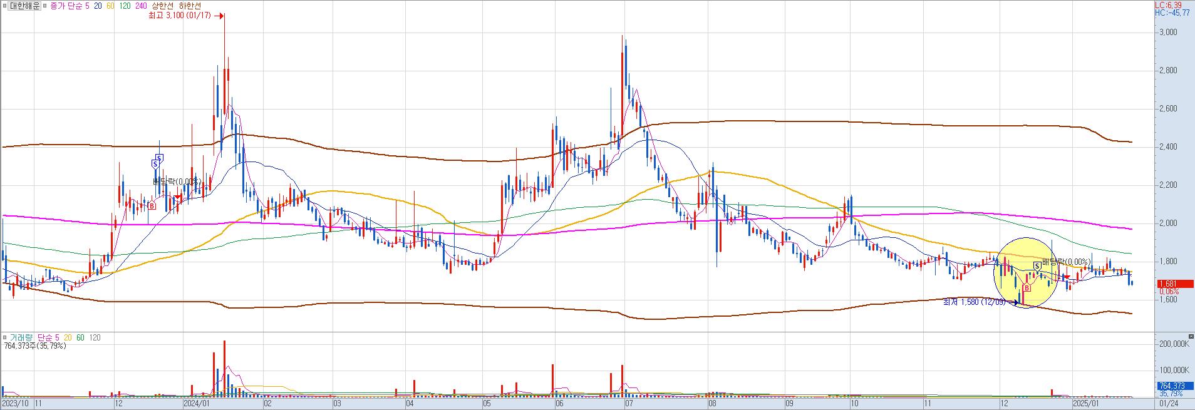Click the 하한선 lower band label

(190, 6)
